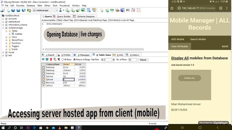Click the Refresh button in Table Data
Screen dimensions: 232x130
143,60
